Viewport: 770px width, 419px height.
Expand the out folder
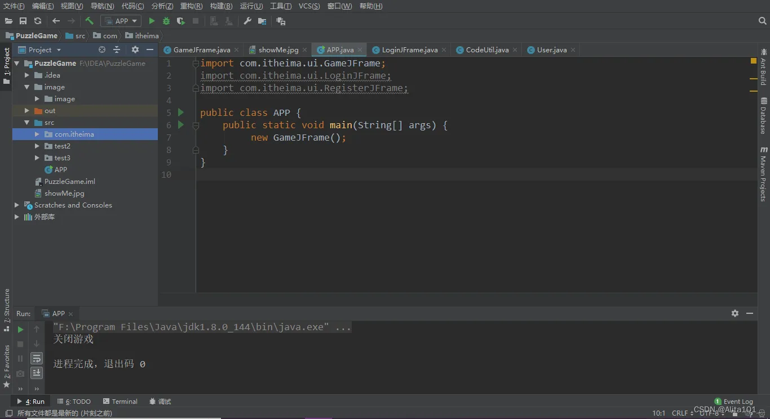pos(27,111)
